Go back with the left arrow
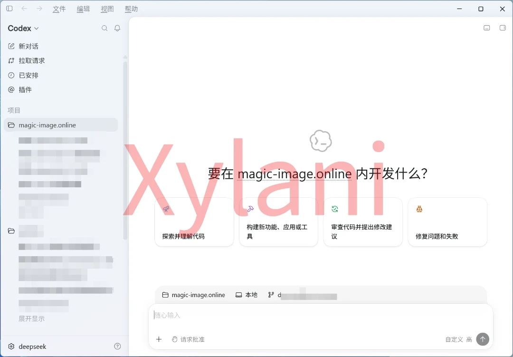Image resolution: width=513 pixels, height=357 pixels. (24, 9)
